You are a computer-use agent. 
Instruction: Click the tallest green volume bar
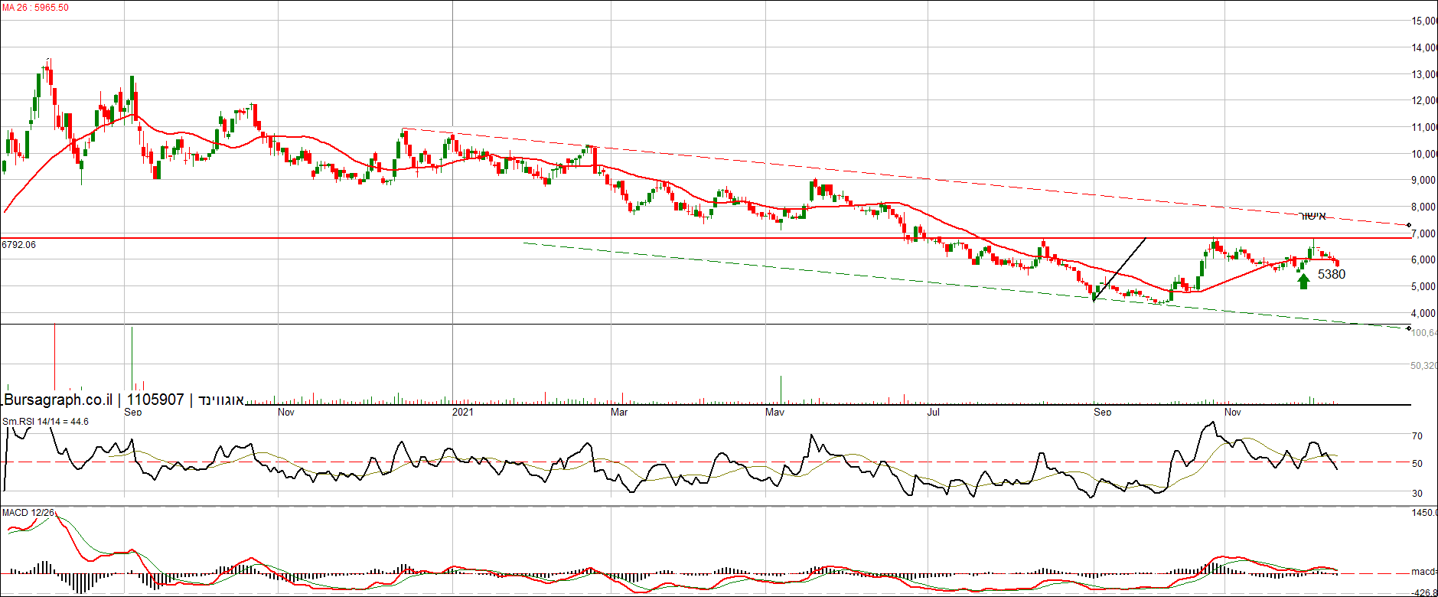[132, 357]
